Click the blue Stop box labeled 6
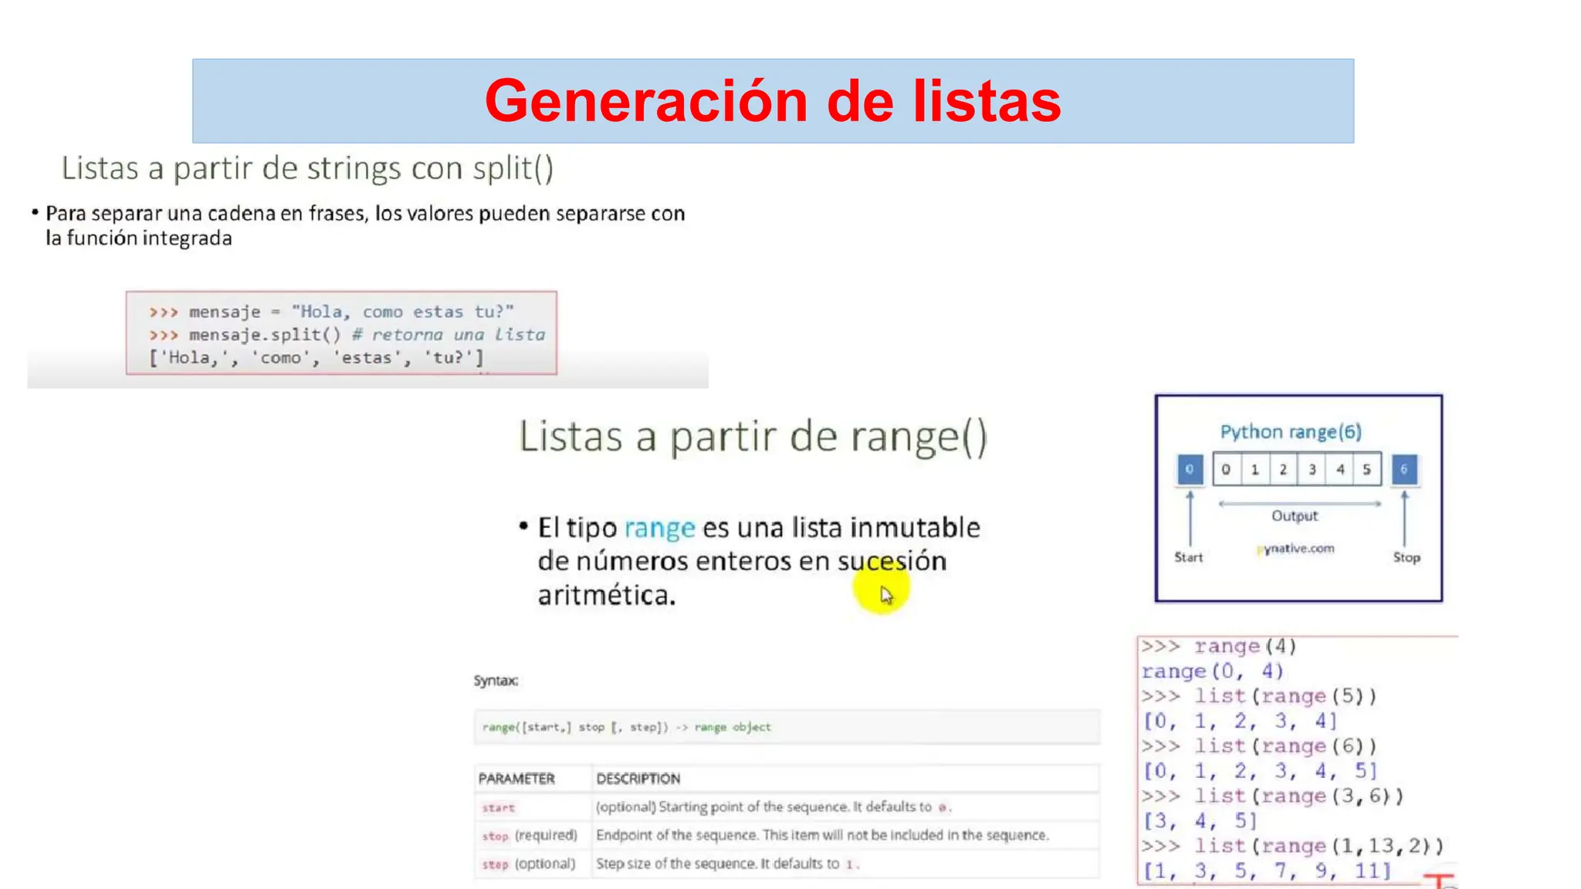This screenshot has height=889, width=1581. tap(1404, 469)
